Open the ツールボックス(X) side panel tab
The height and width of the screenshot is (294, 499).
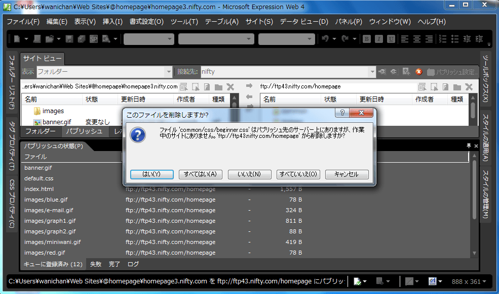[485, 79]
